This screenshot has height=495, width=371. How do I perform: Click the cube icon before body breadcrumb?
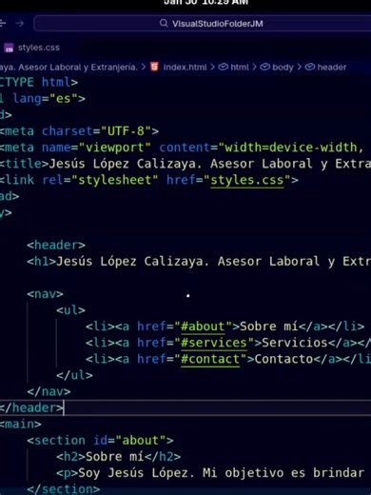click(x=265, y=67)
